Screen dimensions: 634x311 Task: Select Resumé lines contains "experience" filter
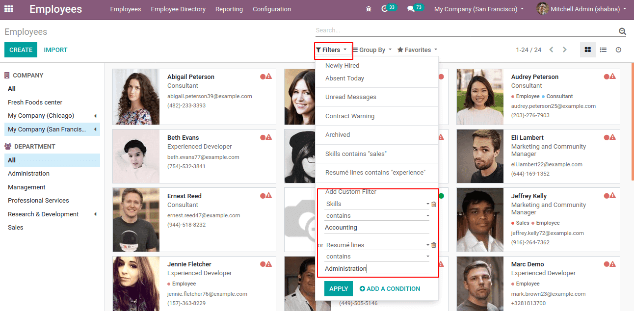tap(376, 173)
